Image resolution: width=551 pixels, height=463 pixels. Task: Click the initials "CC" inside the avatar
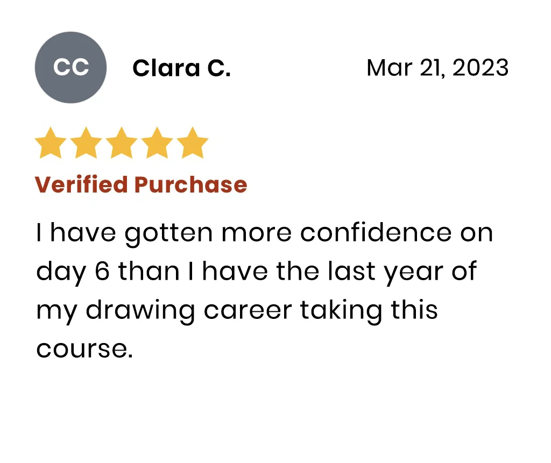[x=70, y=68]
